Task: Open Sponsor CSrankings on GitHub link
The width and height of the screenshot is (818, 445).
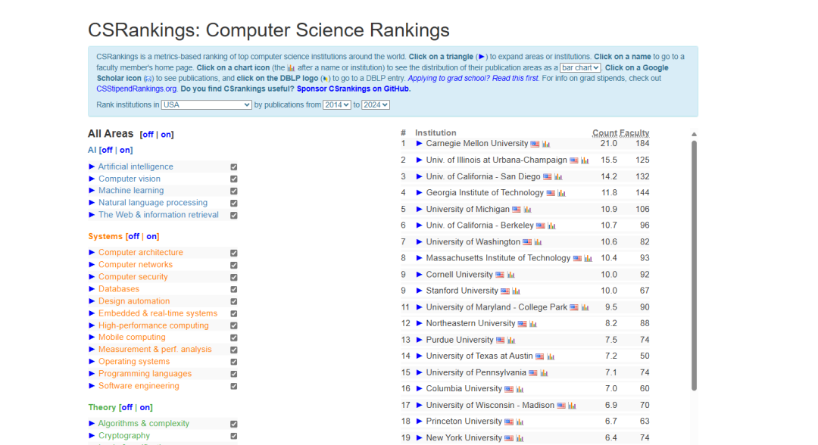Action: [x=354, y=89]
